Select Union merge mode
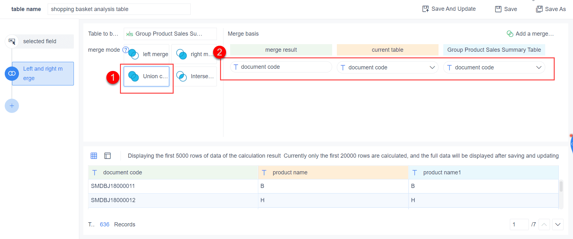Image resolution: width=573 pixels, height=239 pixels. point(147,76)
